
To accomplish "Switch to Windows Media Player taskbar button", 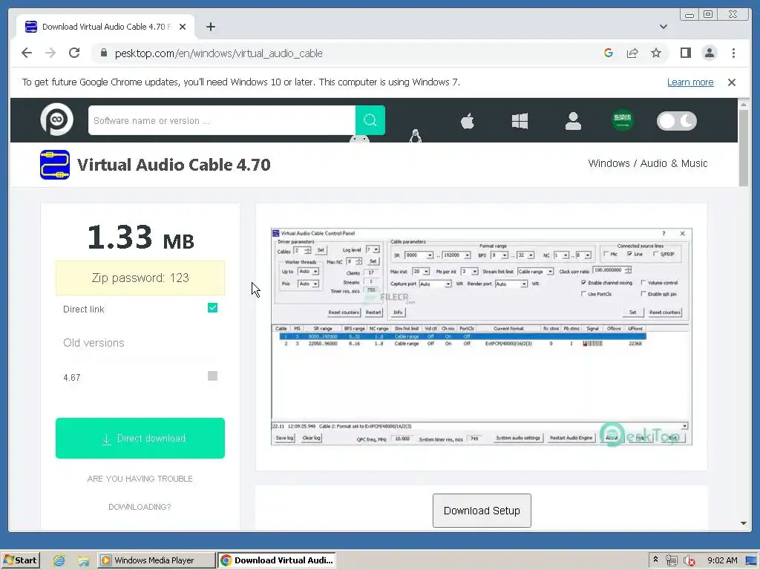I will point(156,560).
